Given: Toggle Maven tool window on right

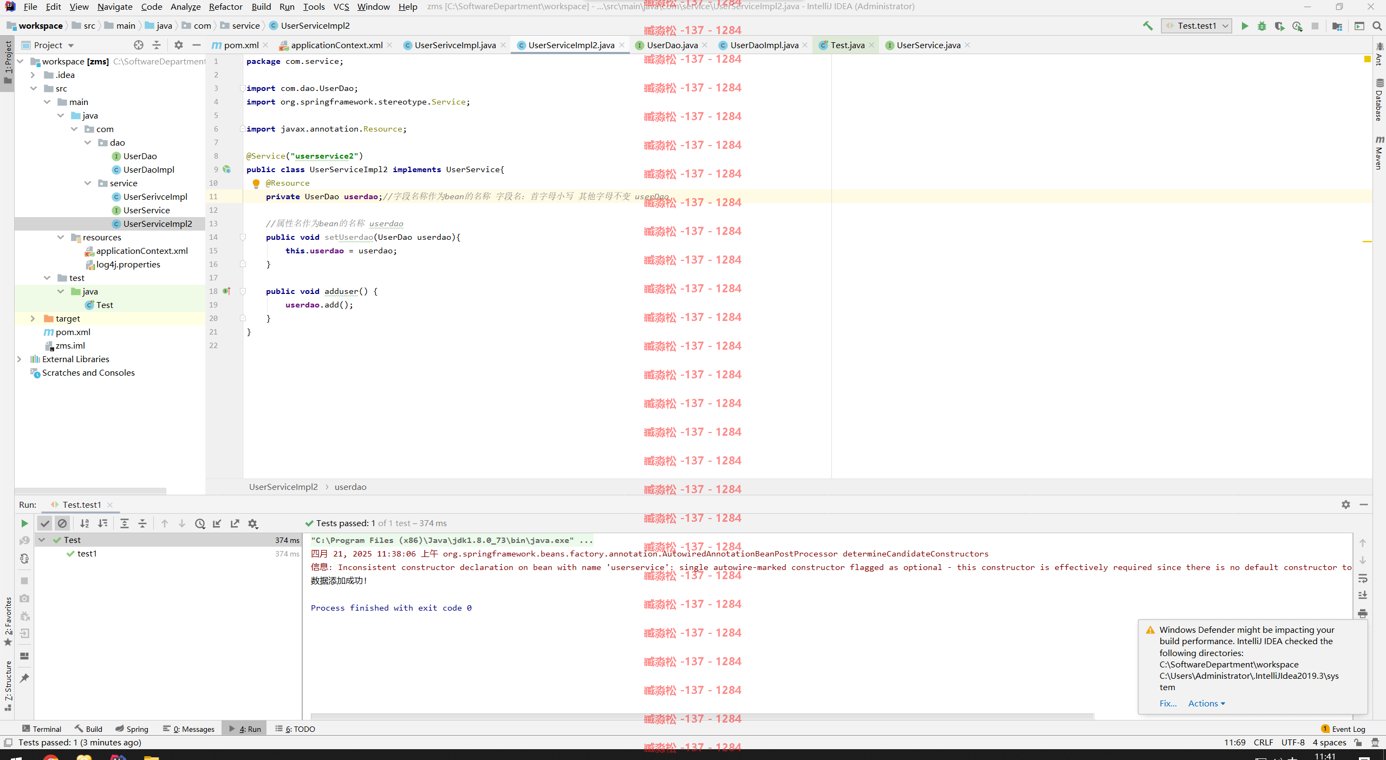Looking at the screenshot, I should (1379, 153).
